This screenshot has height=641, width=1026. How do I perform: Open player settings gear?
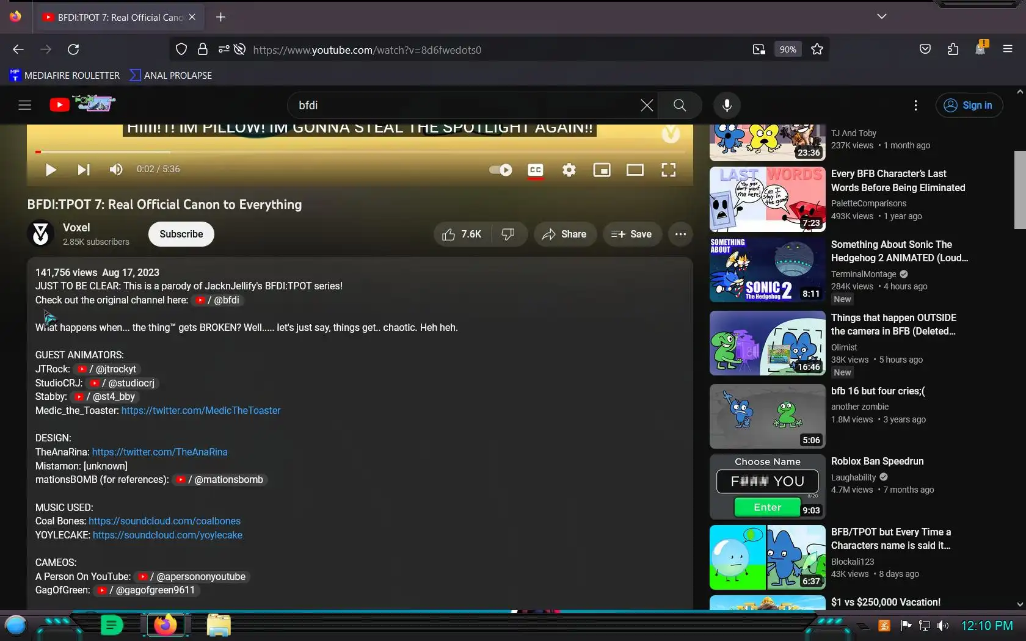pos(569,170)
